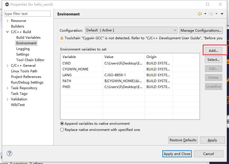Click the Add... button

pos(214,51)
